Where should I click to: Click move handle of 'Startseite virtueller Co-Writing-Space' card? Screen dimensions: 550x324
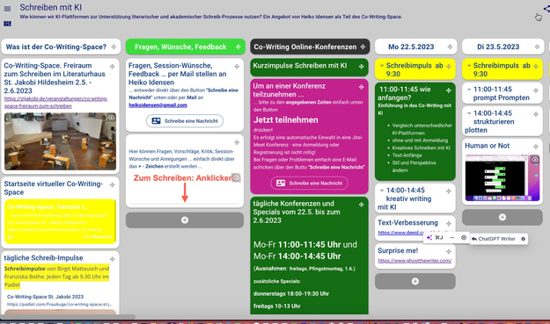[113, 184]
